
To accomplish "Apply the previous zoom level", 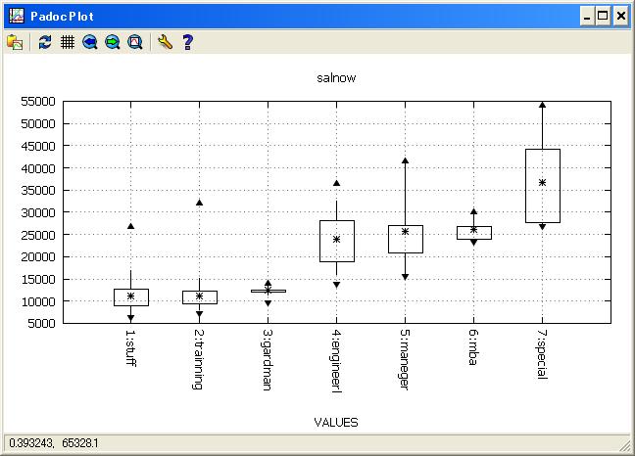I will pos(90,42).
